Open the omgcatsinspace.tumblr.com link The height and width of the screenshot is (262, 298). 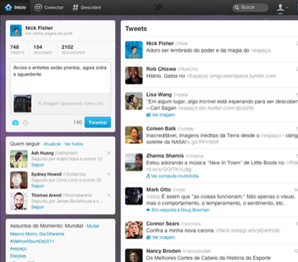click(x=243, y=76)
